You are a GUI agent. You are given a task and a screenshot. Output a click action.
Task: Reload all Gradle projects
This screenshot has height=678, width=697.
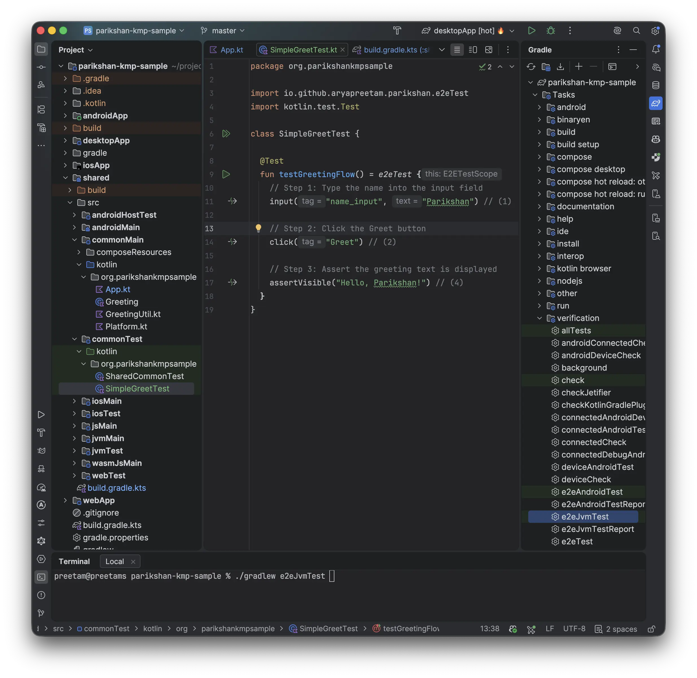click(531, 67)
